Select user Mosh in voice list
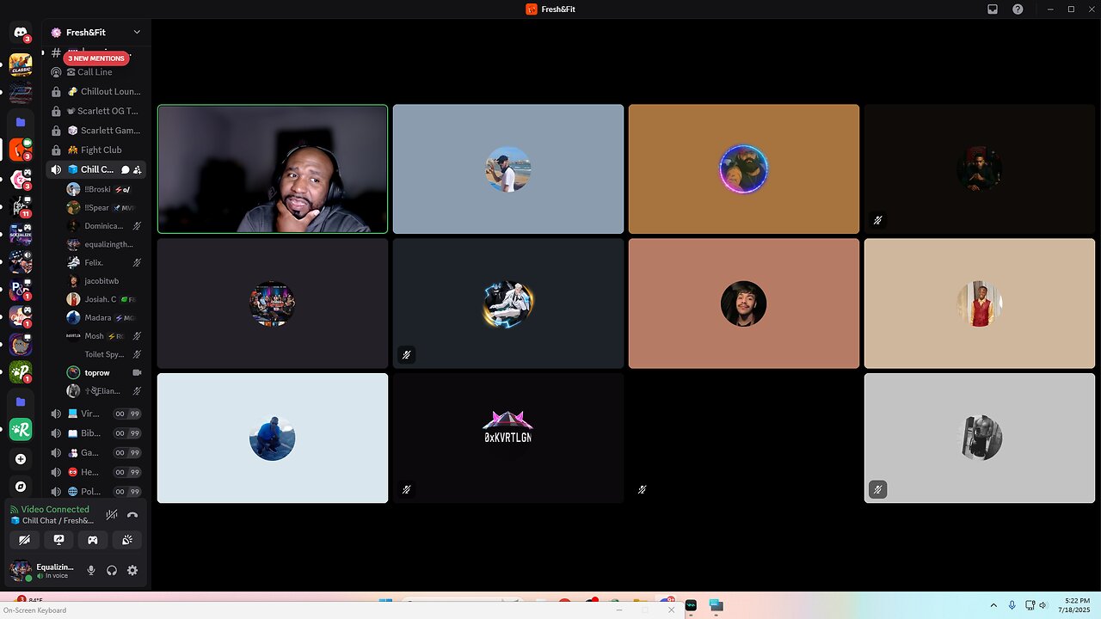 pos(104,336)
